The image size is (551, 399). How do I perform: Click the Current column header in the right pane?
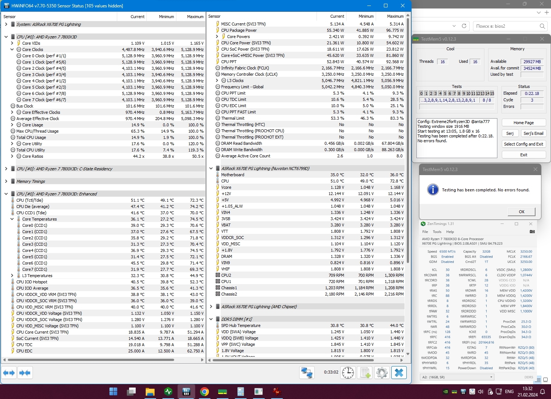(x=331, y=16)
